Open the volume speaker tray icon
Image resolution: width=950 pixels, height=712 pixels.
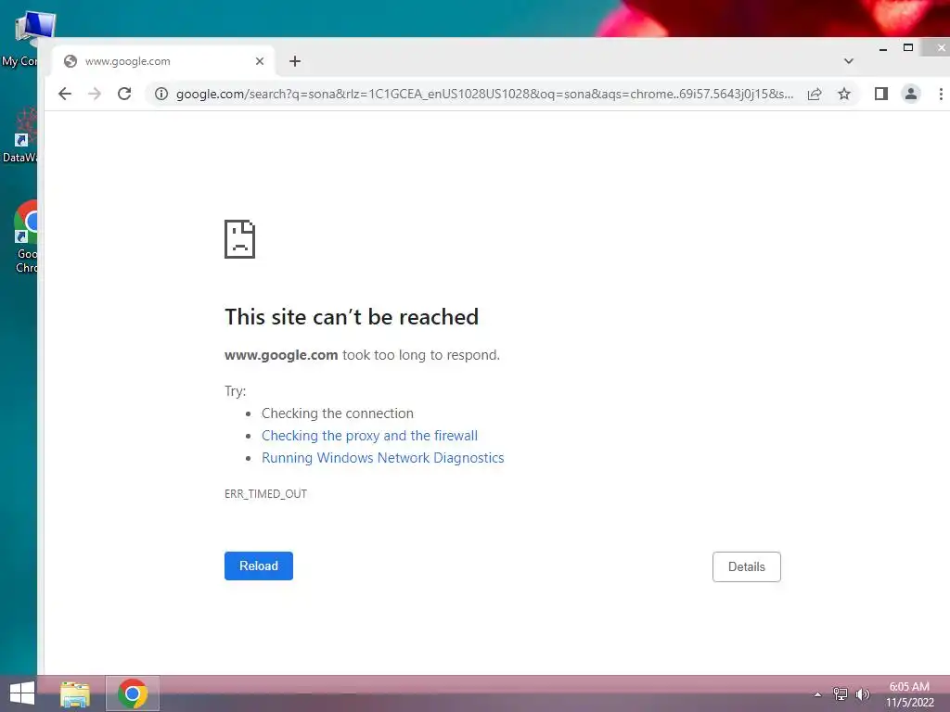863,694
